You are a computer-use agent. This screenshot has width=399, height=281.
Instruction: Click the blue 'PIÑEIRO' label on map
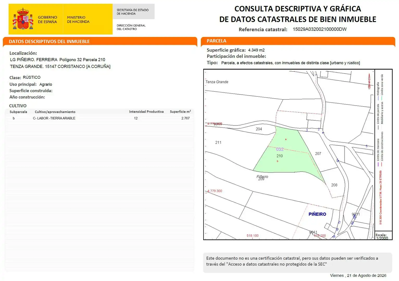(x=317, y=214)
